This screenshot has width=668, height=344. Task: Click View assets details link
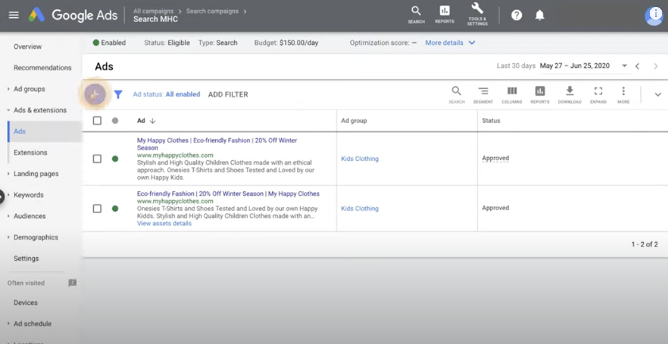(x=165, y=224)
